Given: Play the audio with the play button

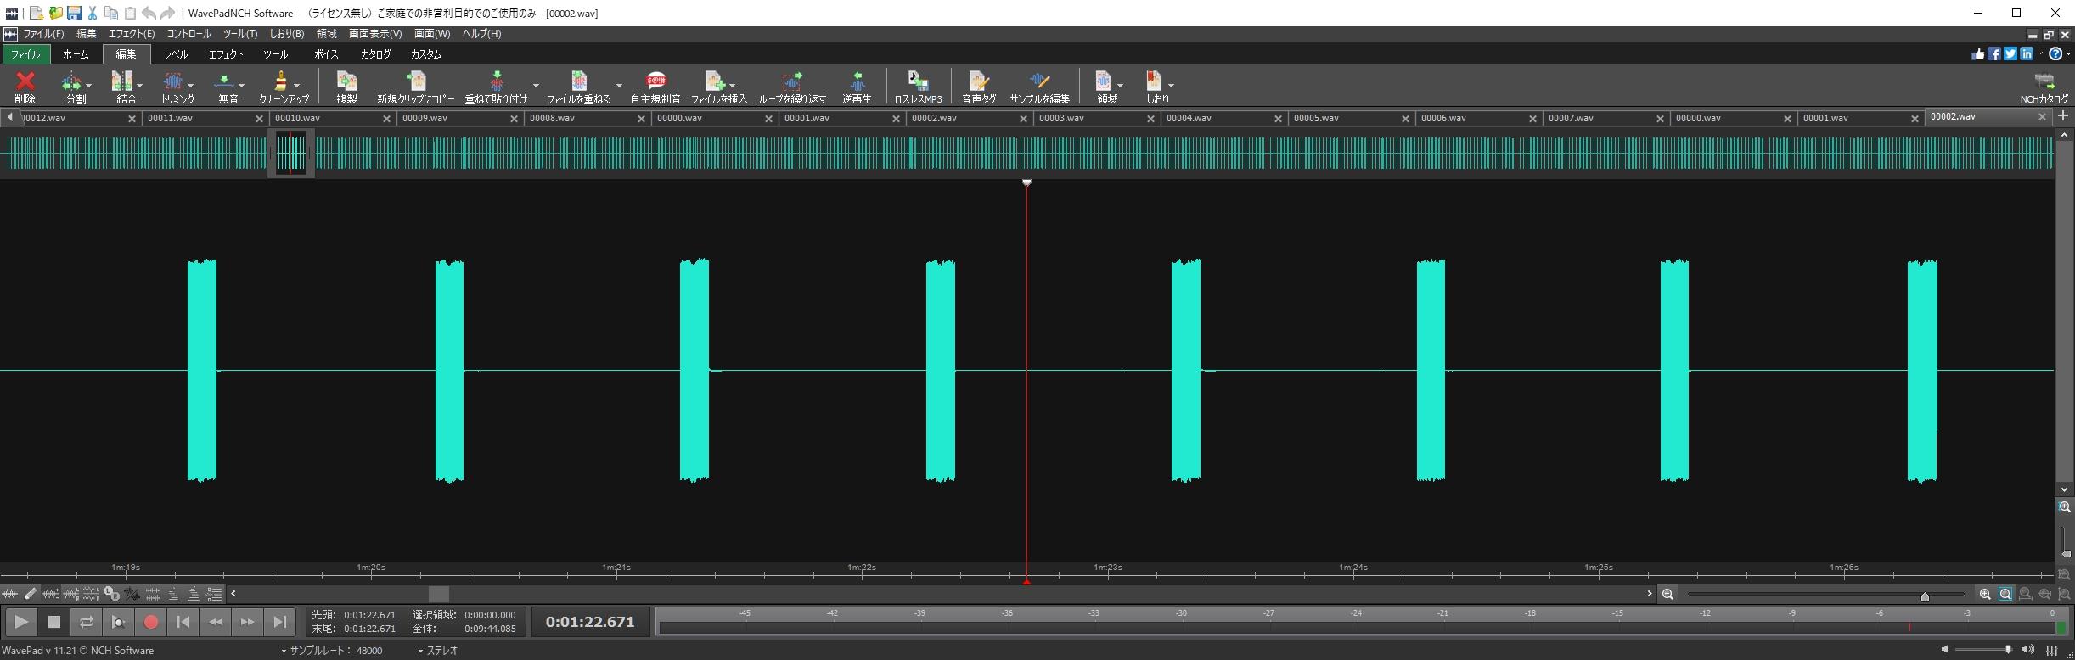Looking at the screenshot, I should [x=21, y=622].
